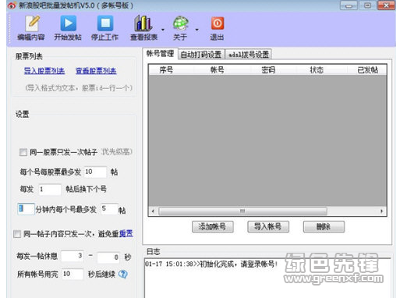Screen dimensions: 400x298
Task: Click the 查看股票列表 link
Action: click(x=96, y=71)
